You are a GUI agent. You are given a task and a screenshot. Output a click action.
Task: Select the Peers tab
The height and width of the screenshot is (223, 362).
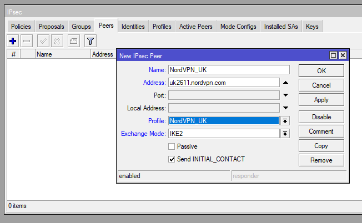click(x=106, y=26)
